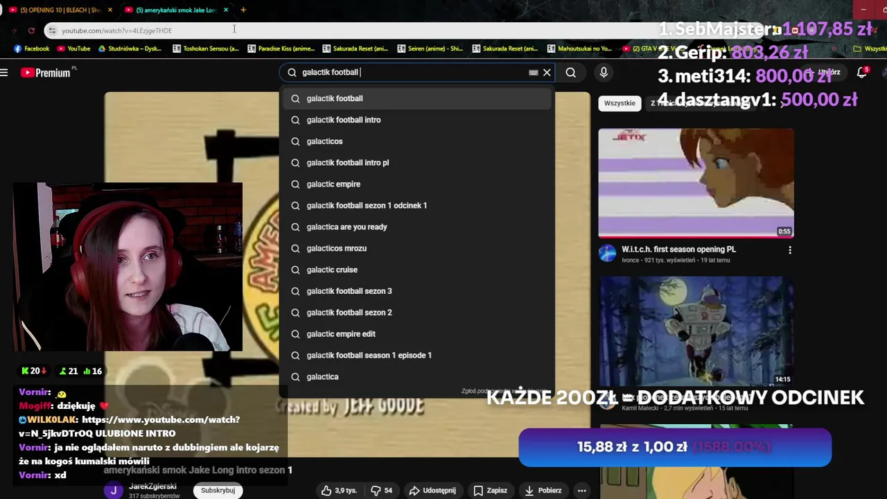This screenshot has width=887, height=499.
Task: Open the Studniówka bookmark
Action: (130, 49)
